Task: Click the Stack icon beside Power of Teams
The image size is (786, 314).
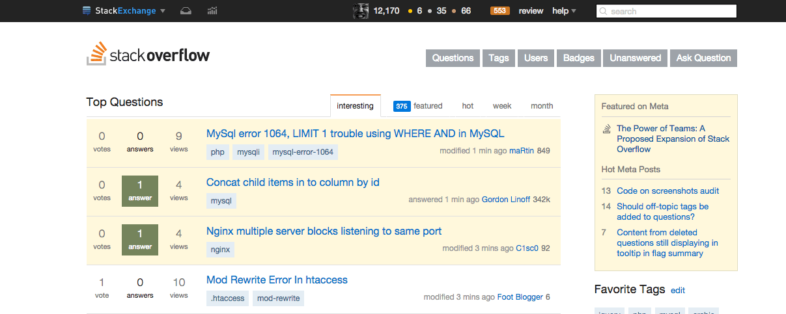Action: (606, 129)
